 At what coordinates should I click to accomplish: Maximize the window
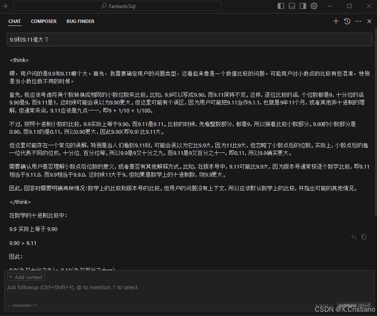(x=349, y=6)
